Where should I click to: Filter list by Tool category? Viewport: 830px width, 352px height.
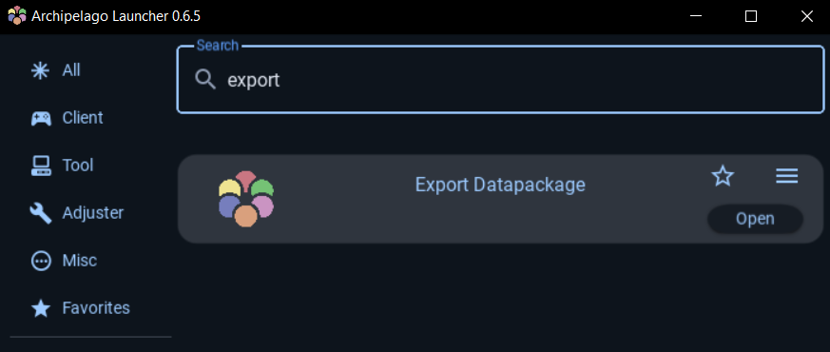point(78,166)
